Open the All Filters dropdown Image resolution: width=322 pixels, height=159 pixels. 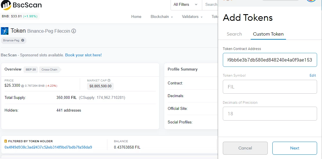coord(186,5)
